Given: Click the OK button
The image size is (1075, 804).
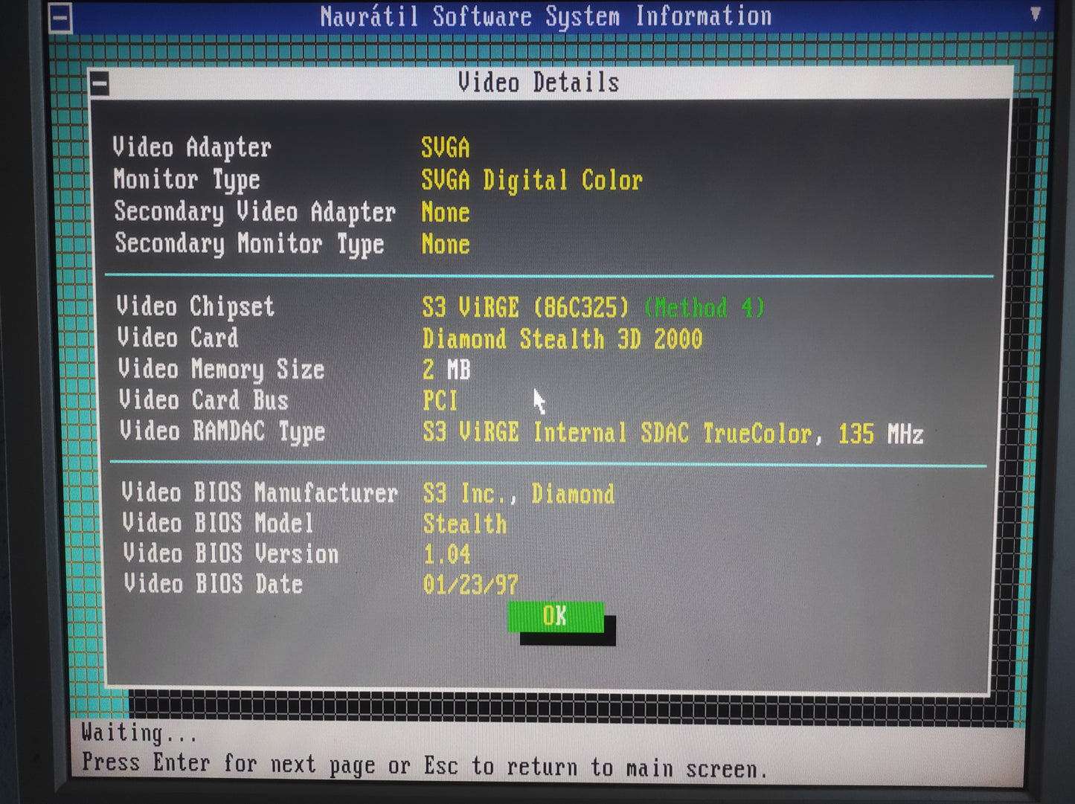Looking at the screenshot, I should point(555,617).
